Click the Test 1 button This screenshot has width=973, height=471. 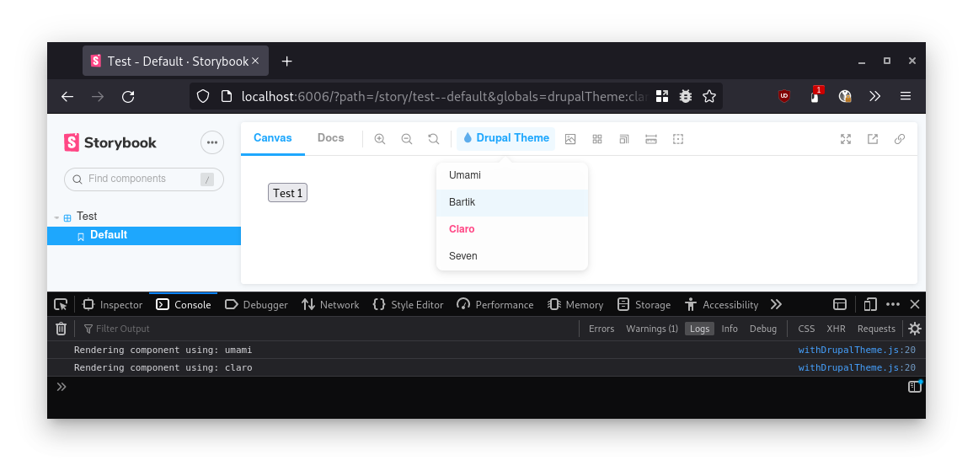[x=287, y=193]
